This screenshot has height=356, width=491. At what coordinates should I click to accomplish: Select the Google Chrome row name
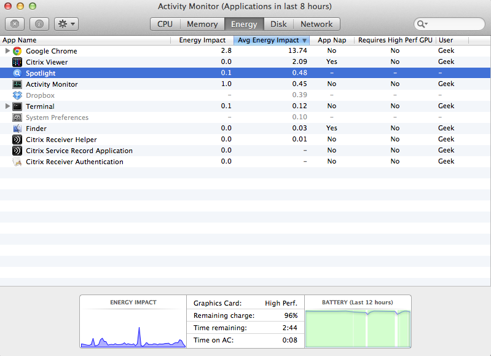(52, 51)
